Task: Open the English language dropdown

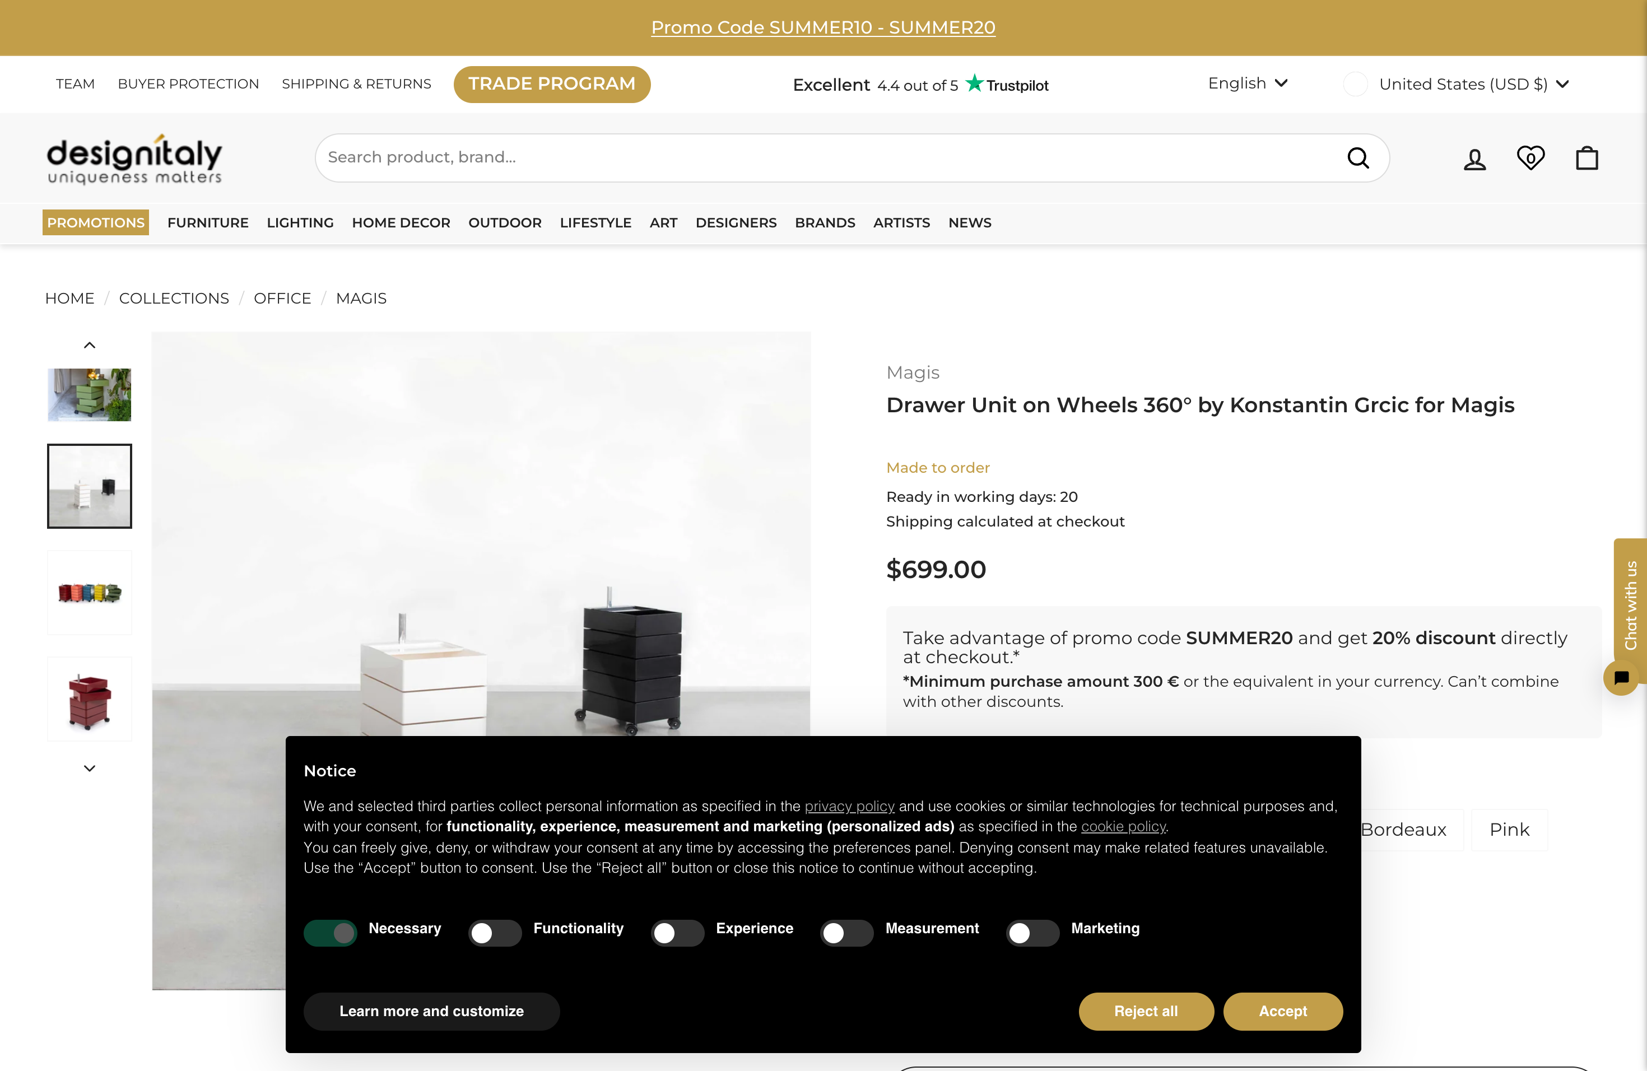Action: click(1247, 83)
